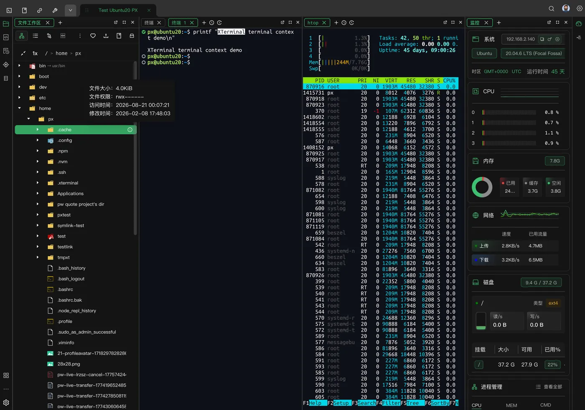Open the three-dot more menu in file toolbar
This screenshot has width=585, height=410.
[80, 36]
